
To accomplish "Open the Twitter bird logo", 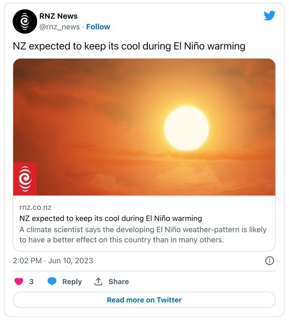I will click(x=270, y=16).
